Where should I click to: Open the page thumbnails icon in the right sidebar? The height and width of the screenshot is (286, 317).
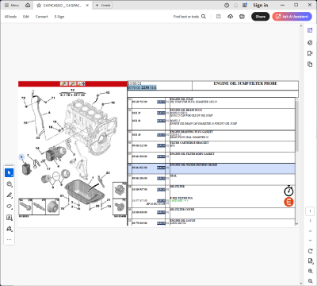click(310, 64)
